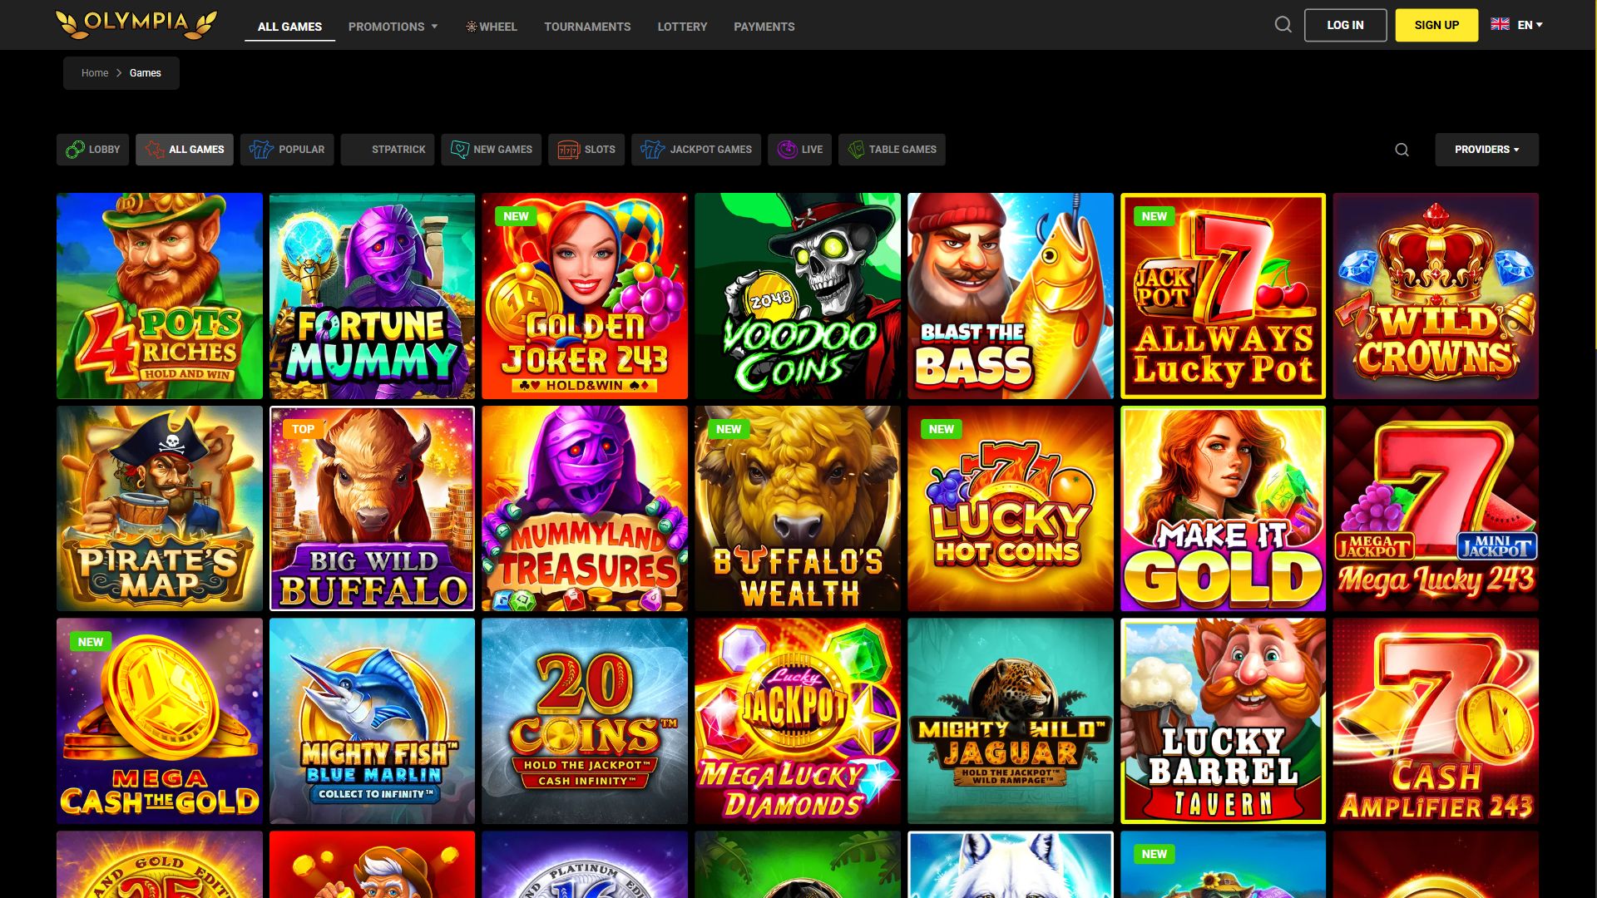Expand the Promotions menu arrow
Screen dimensions: 1597x898
coord(434,27)
